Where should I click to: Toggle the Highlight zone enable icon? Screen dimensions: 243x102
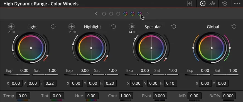pyautogui.click(x=72, y=27)
